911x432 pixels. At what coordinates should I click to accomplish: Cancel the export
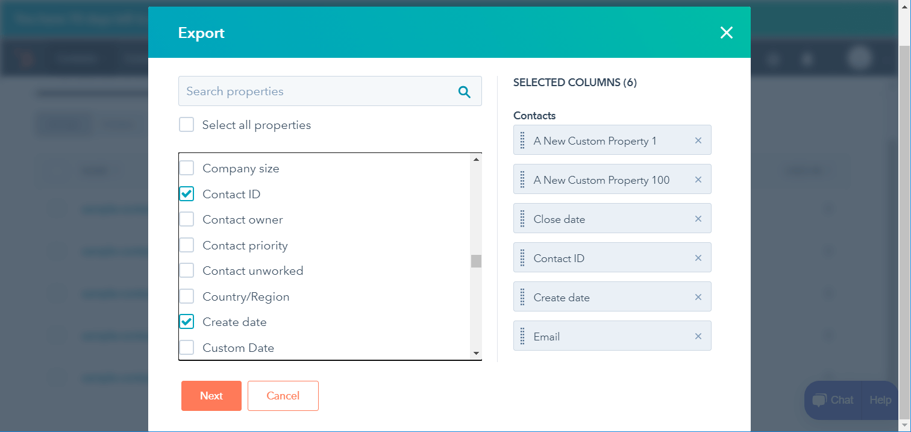click(283, 395)
